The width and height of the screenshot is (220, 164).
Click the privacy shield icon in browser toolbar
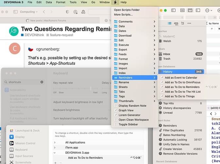click(67, 12)
